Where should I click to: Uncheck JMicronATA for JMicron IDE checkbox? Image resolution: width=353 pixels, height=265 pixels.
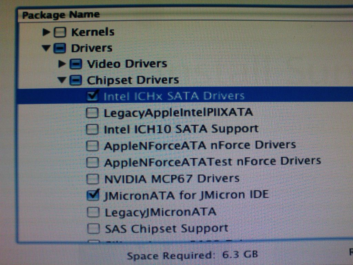(93, 195)
